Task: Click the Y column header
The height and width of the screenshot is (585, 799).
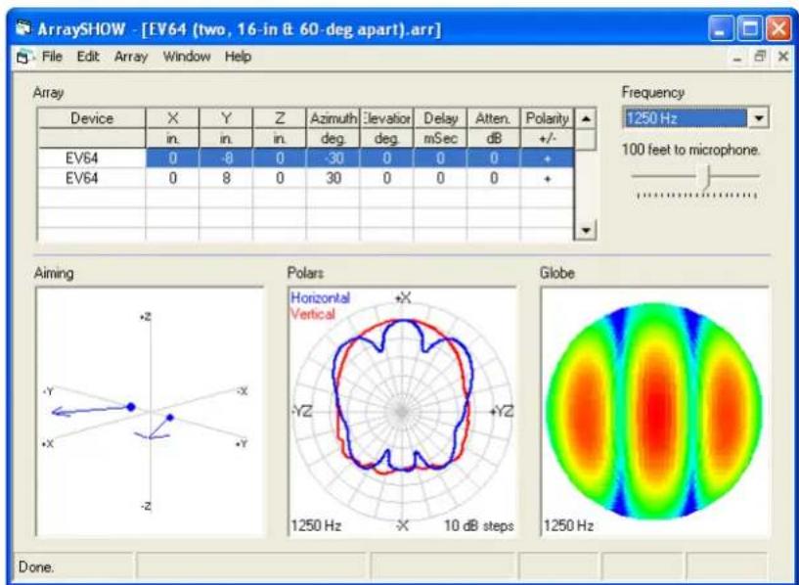Action: click(x=226, y=118)
